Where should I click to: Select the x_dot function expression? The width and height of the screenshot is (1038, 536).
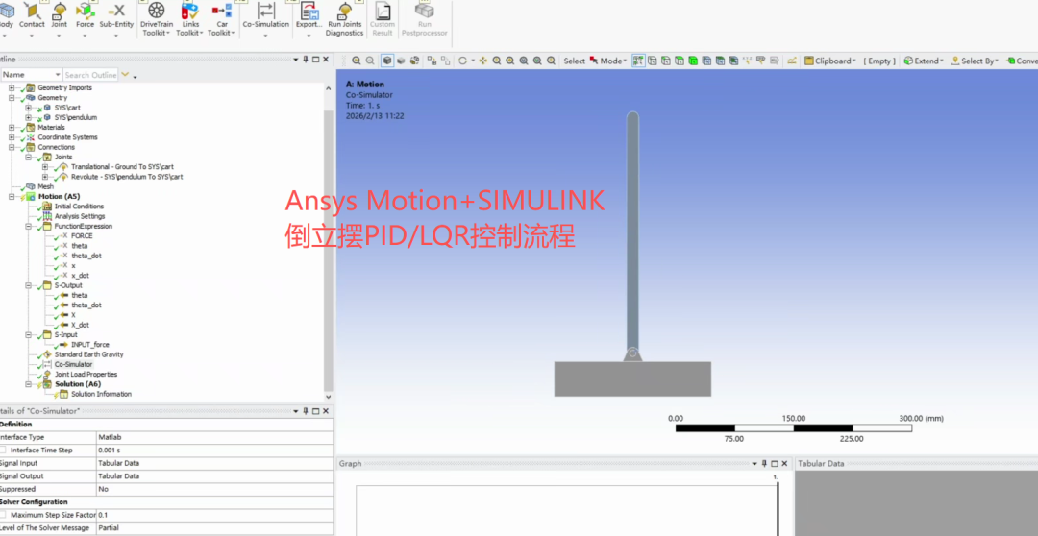pyautogui.click(x=80, y=276)
